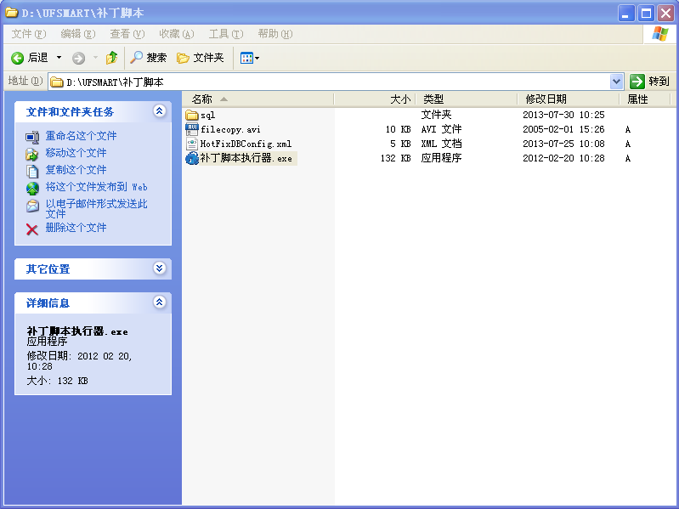Click the folder icon in the title bar
Viewport: 679px width, 509px height.
tap(12, 13)
